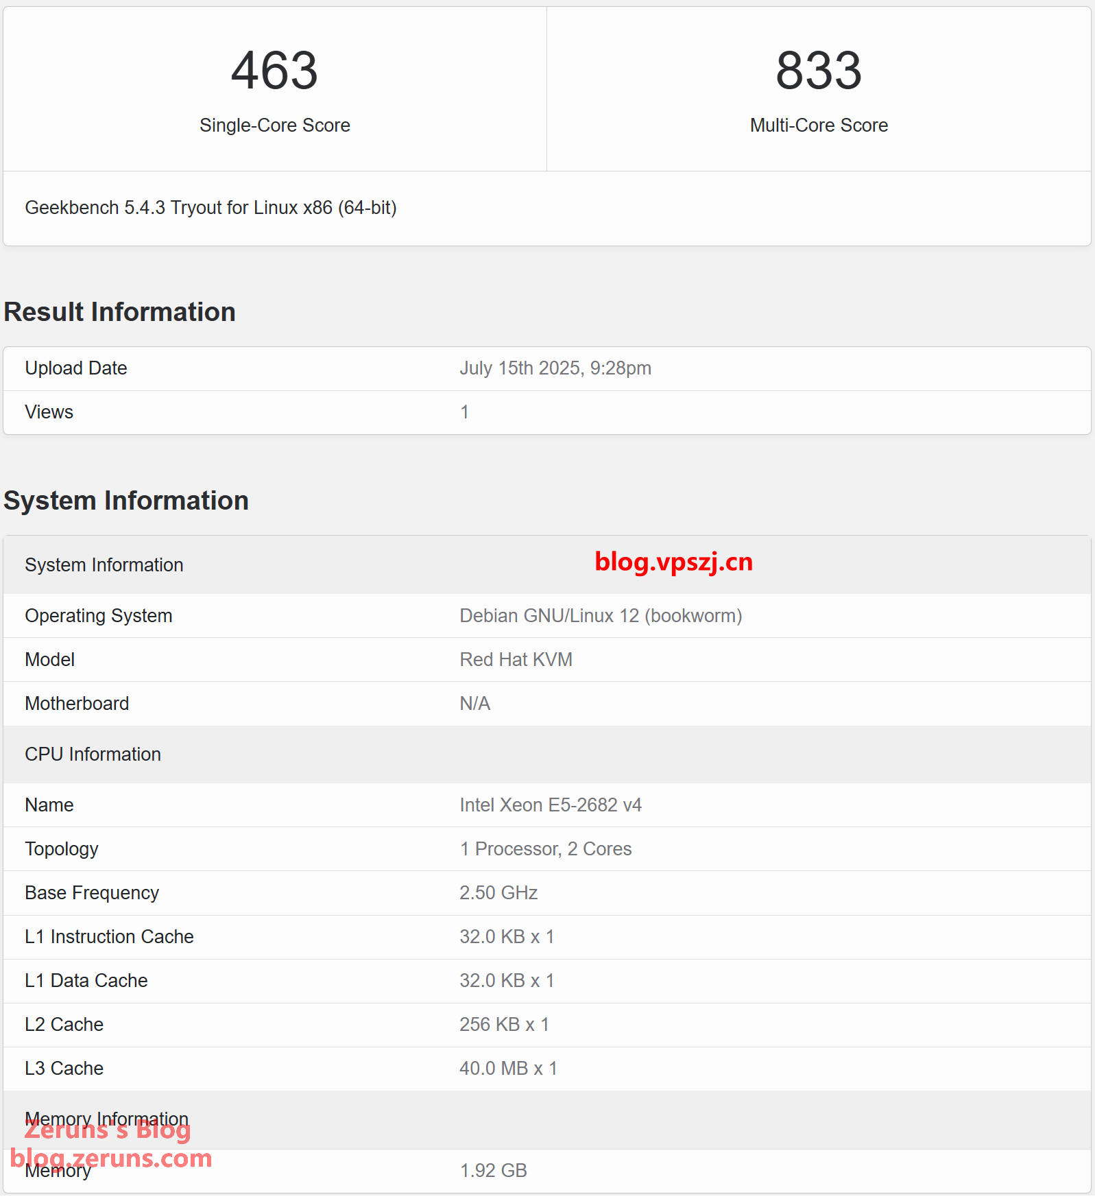Screen dimensions: 1095x1201
Task: Click the L2 Cache row label
Action: [64, 1025]
